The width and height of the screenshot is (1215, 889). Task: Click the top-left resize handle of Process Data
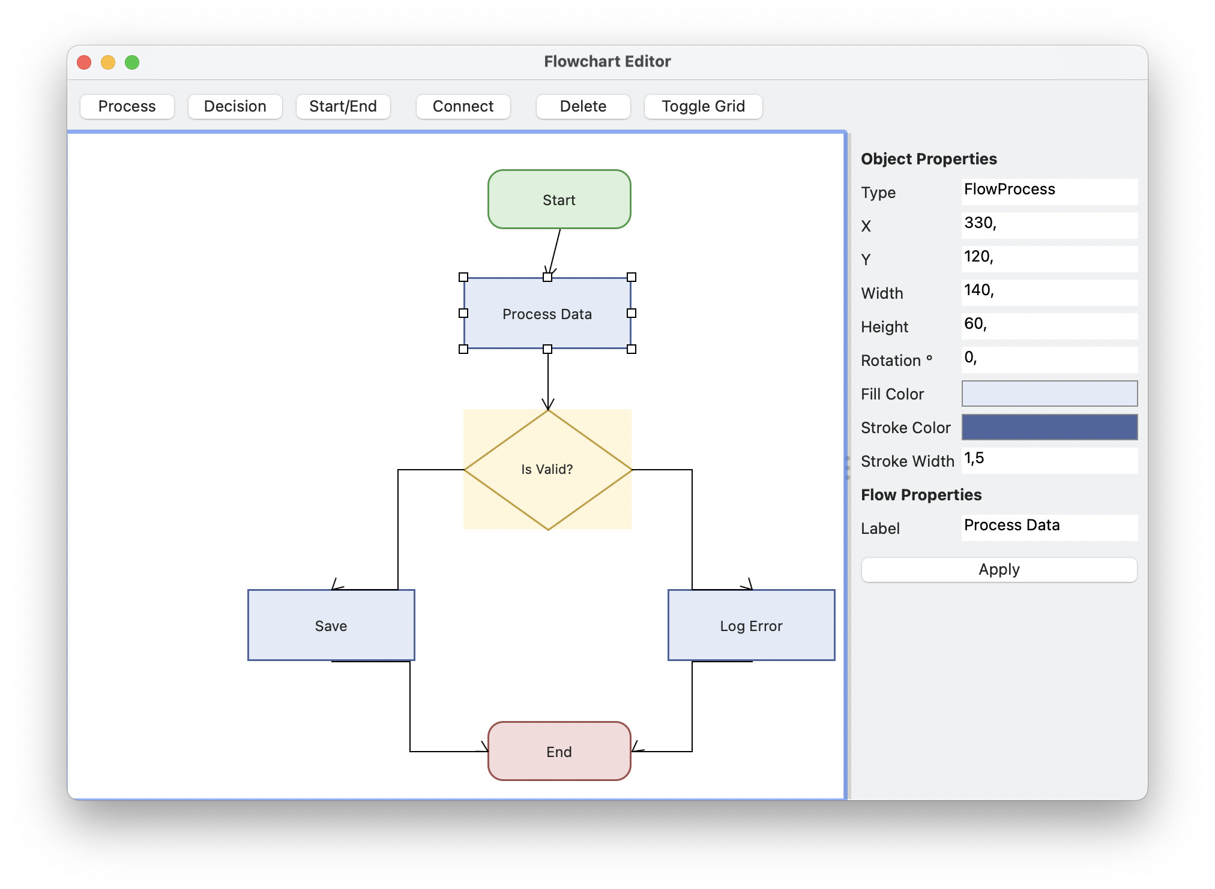[x=463, y=277]
